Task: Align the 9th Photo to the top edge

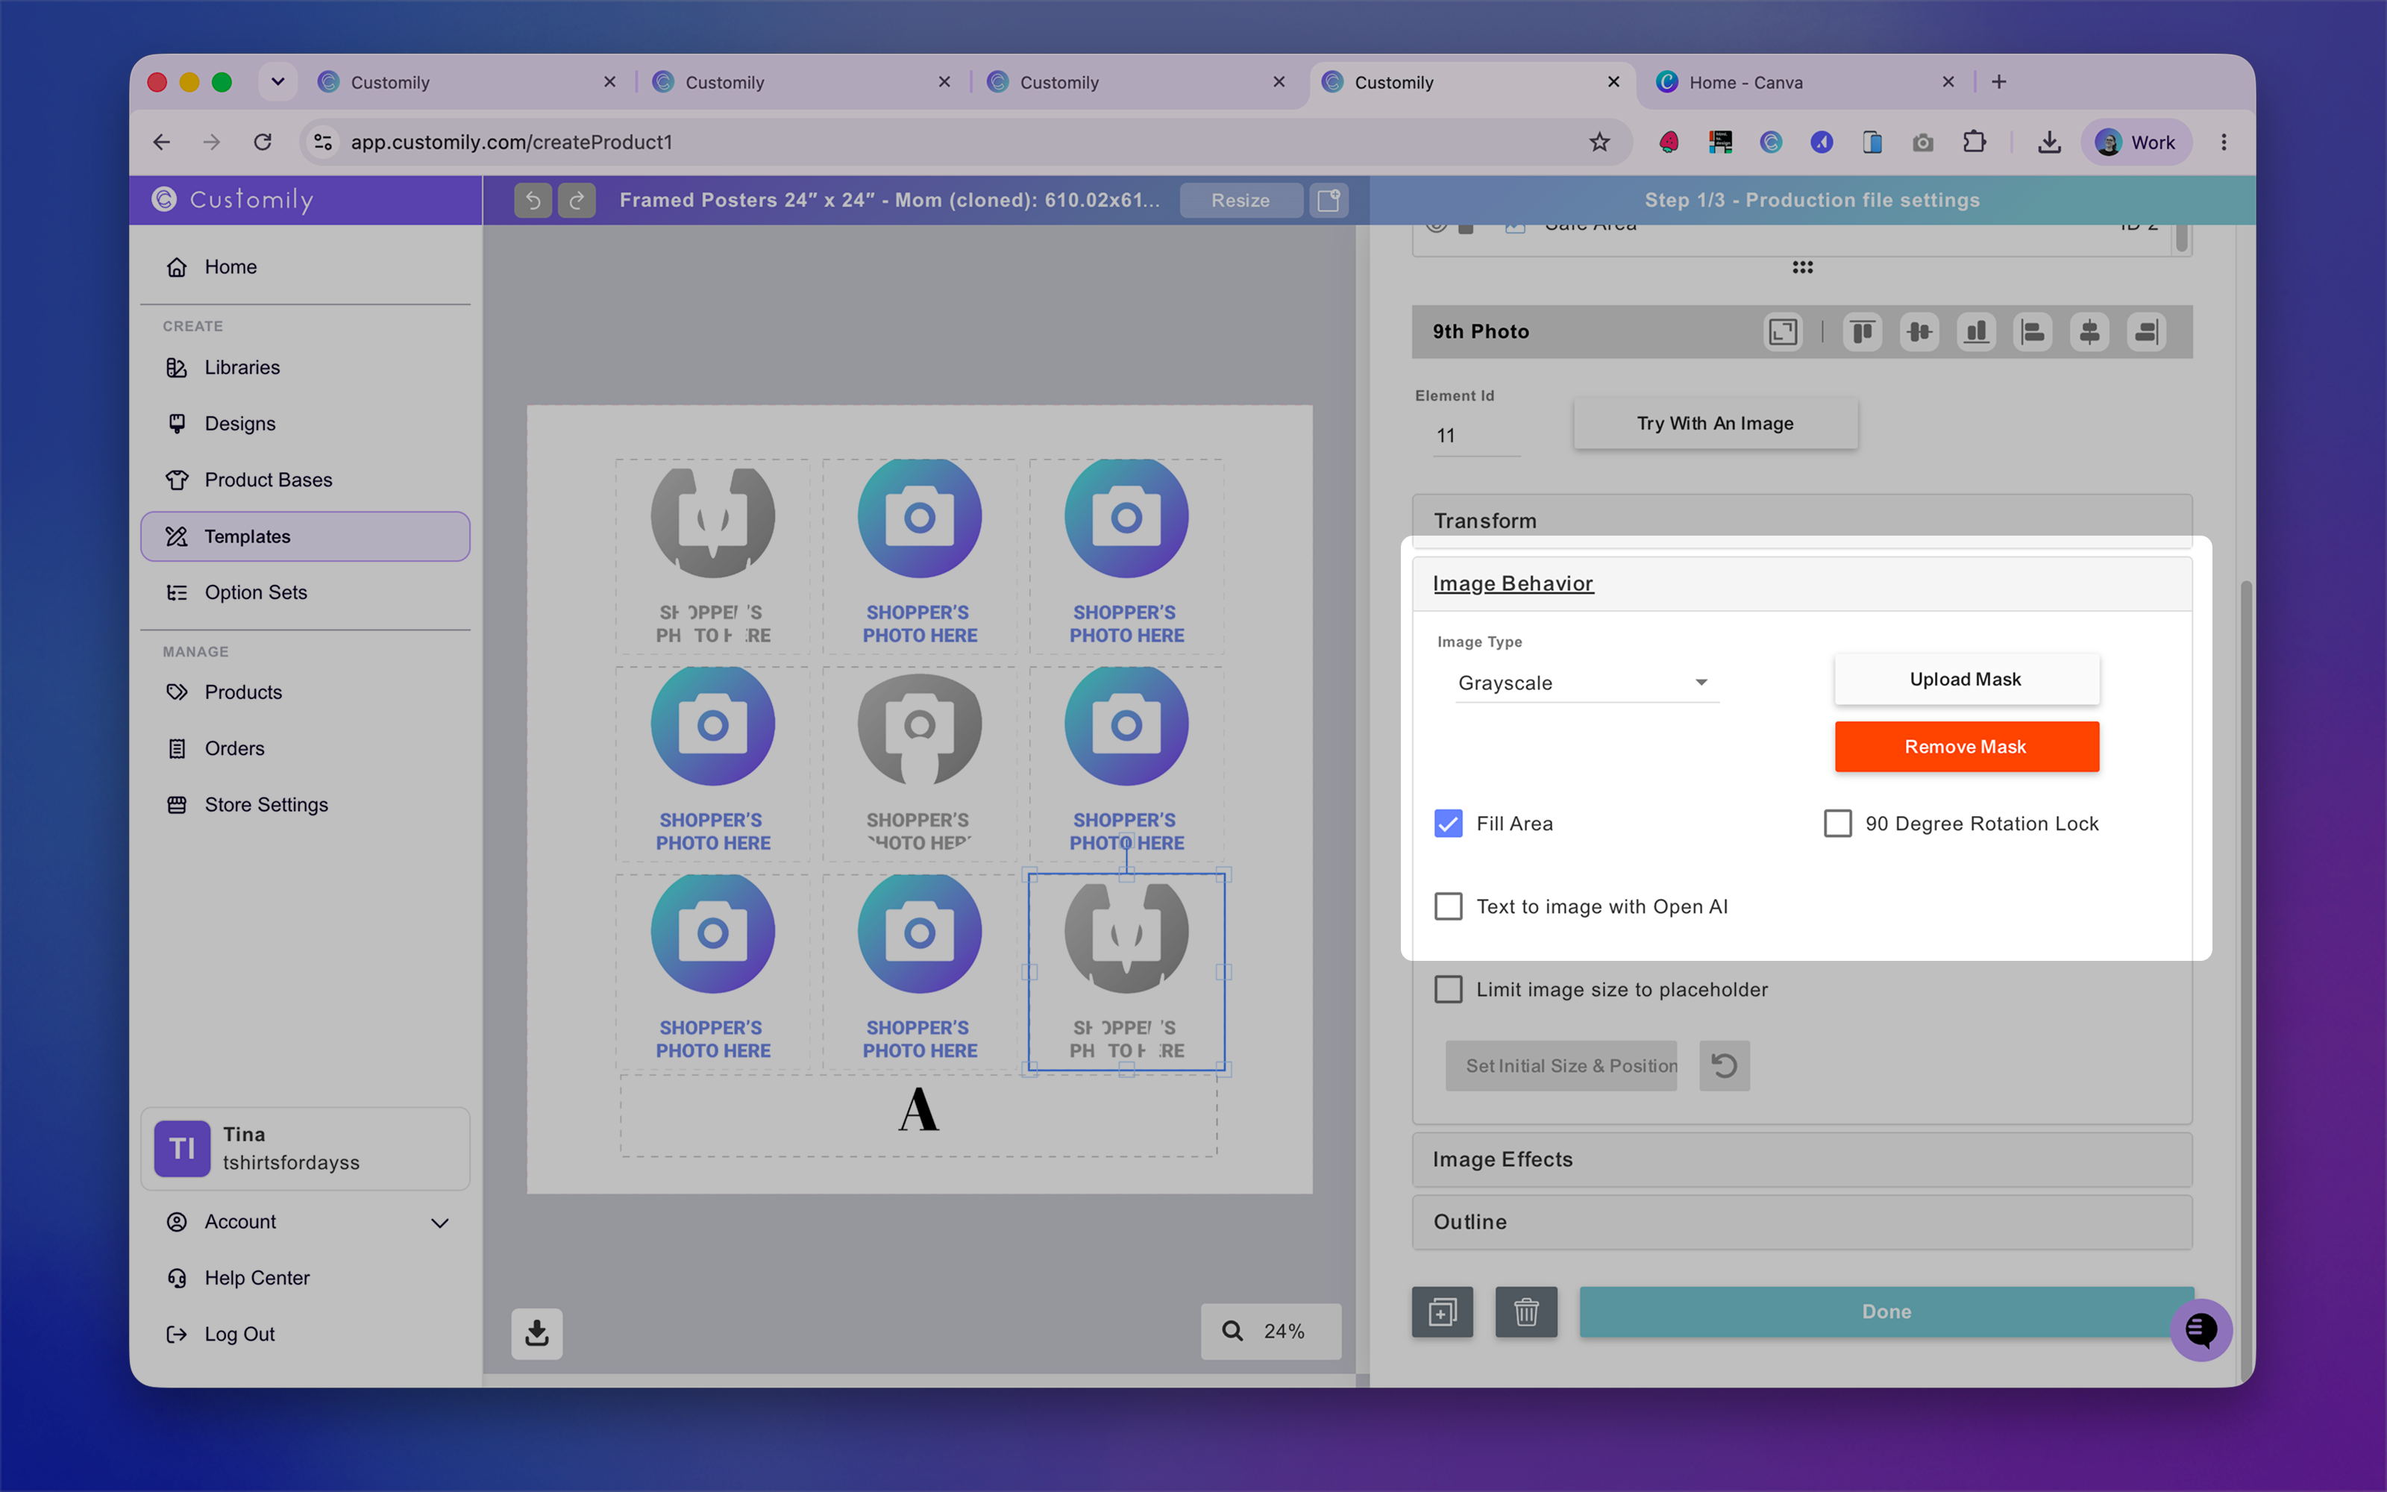Action: [x=1863, y=331]
